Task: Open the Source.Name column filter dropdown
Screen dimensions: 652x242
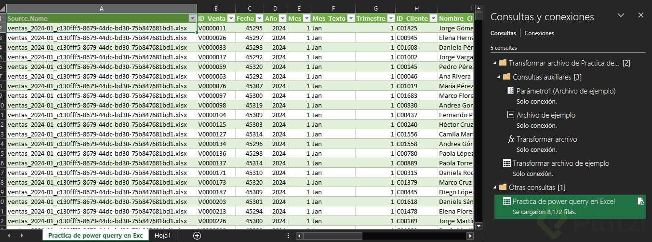Action: click(x=193, y=19)
